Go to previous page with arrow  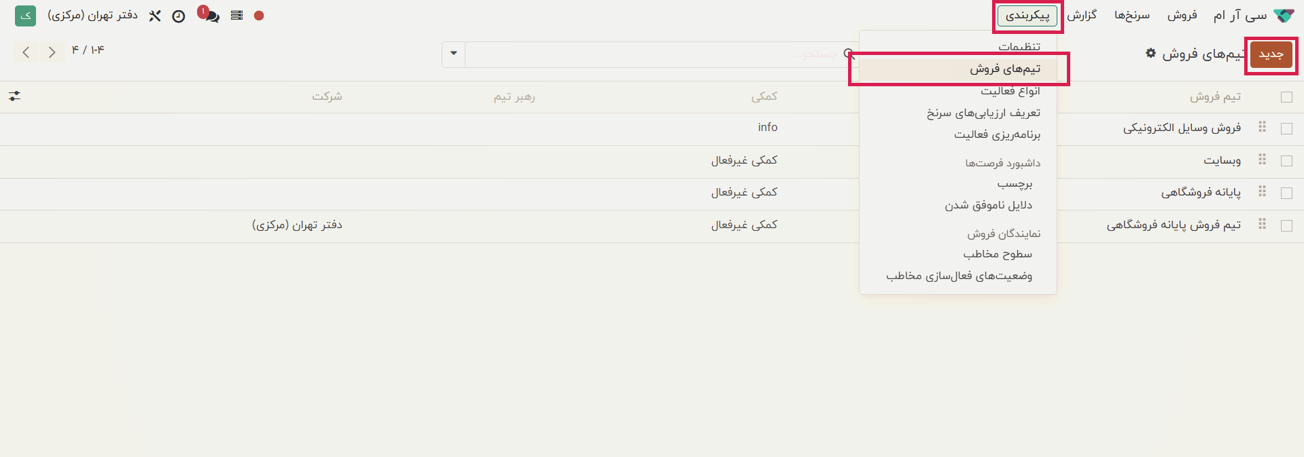[26, 52]
